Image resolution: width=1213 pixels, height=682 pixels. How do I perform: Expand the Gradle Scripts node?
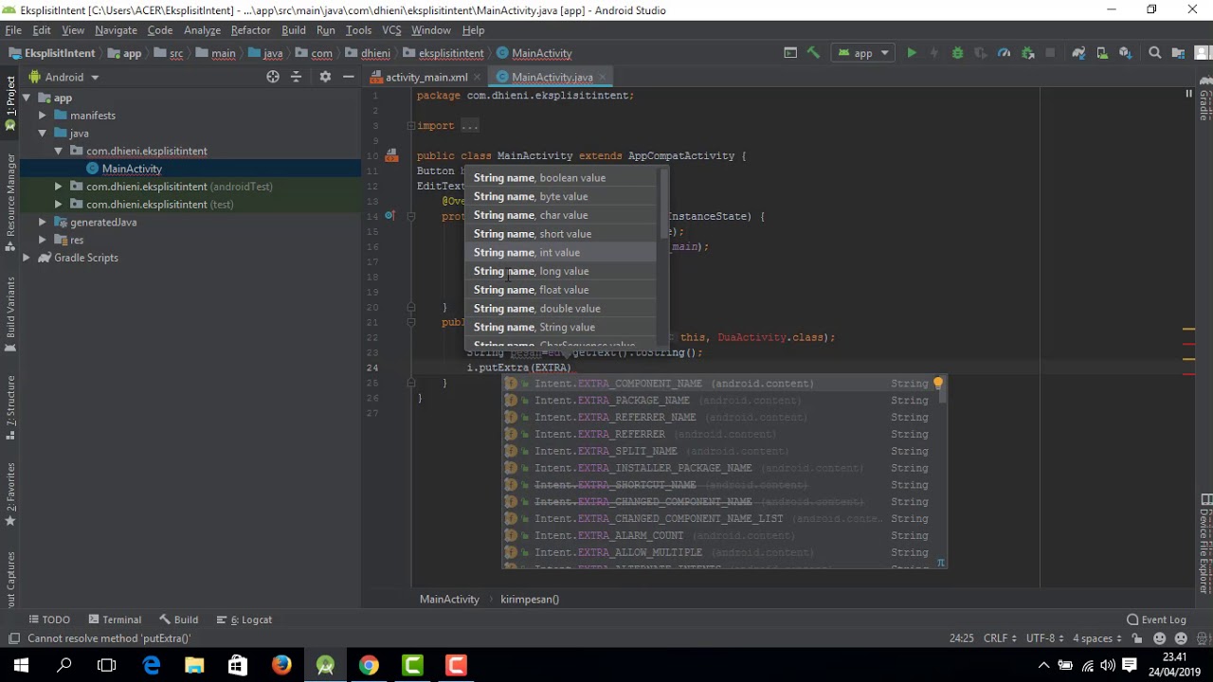coord(27,258)
